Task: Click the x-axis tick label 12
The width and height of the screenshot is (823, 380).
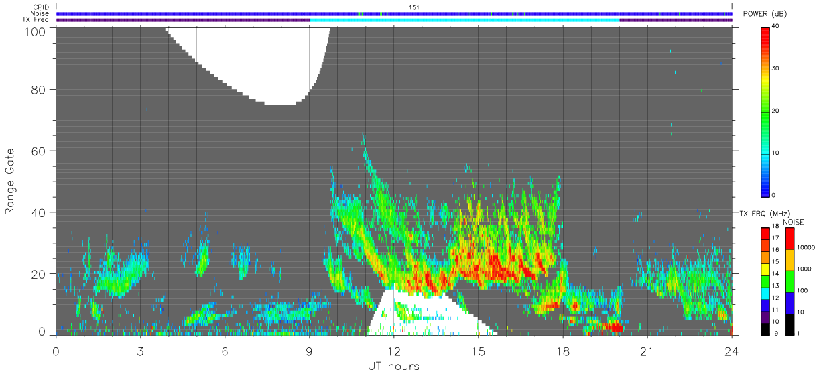Action: [x=394, y=351]
